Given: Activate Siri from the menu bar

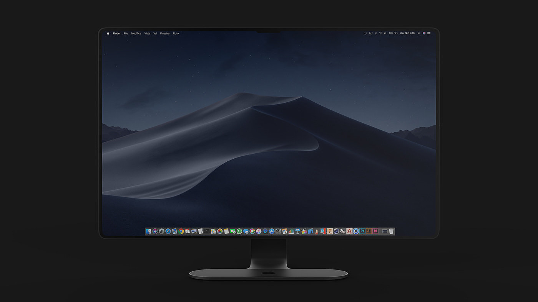Looking at the screenshot, I should coord(424,33).
